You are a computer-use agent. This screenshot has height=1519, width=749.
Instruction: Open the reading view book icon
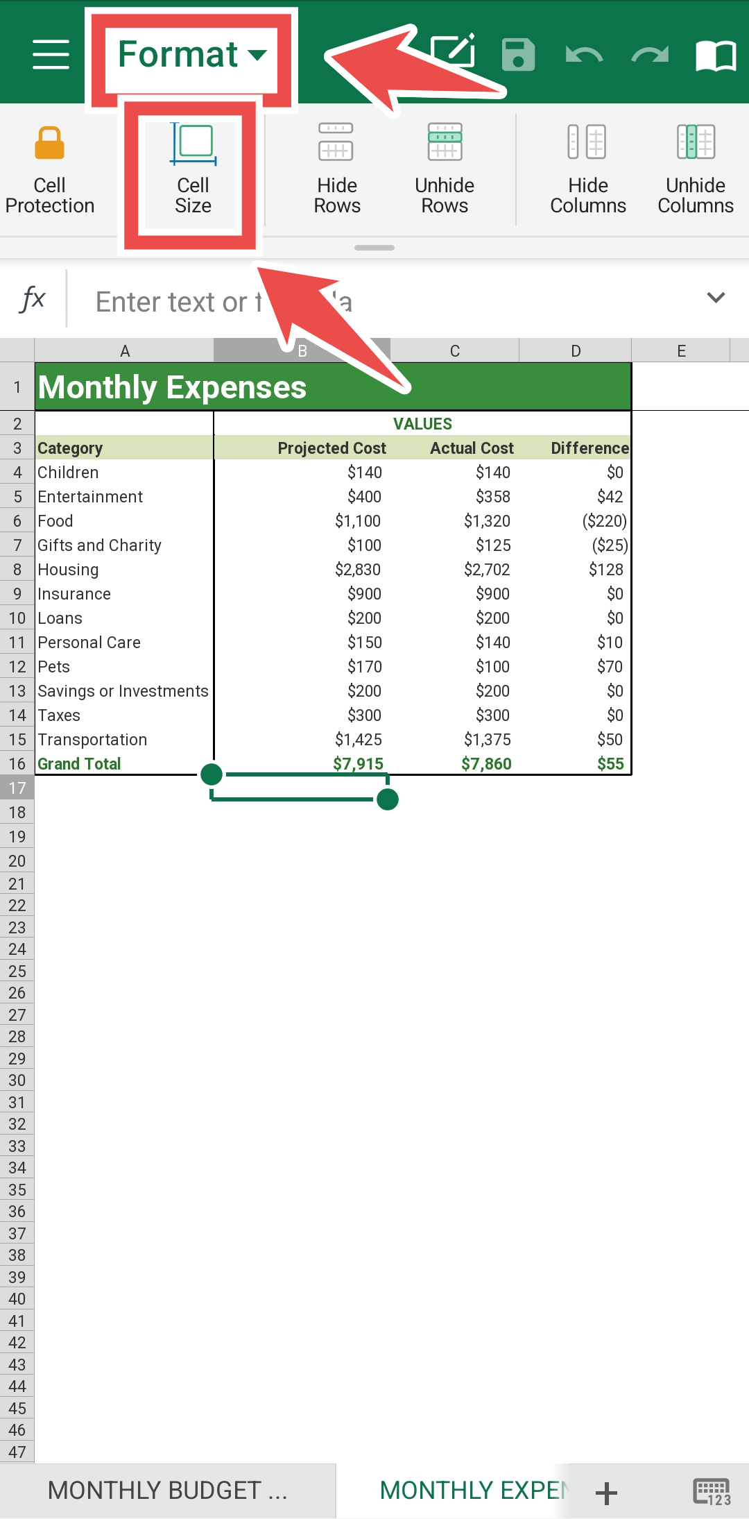[x=715, y=54]
